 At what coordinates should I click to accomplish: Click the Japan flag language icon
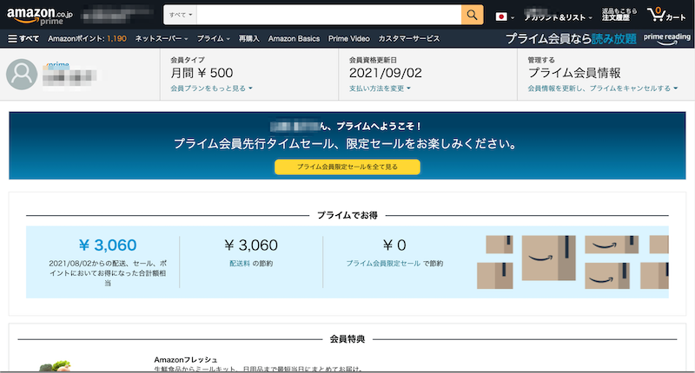(x=501, y=16)
